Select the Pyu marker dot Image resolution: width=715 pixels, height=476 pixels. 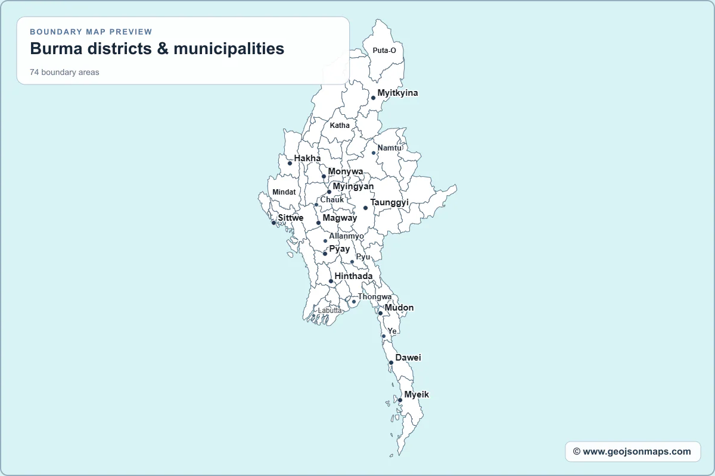point(352,262)
